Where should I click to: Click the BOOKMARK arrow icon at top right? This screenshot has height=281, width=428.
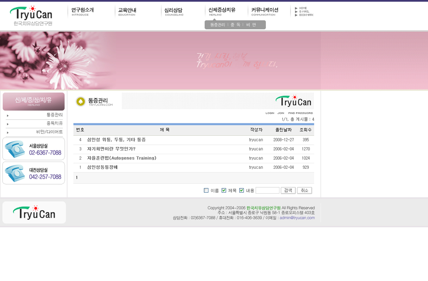pyautogui.click(x=296, y=15)
